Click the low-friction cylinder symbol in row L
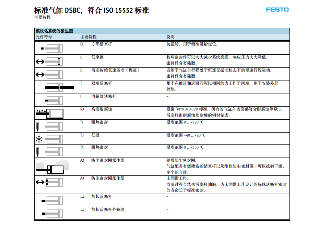The height and width of the screenshot is (238, 320). coord(49,62)
